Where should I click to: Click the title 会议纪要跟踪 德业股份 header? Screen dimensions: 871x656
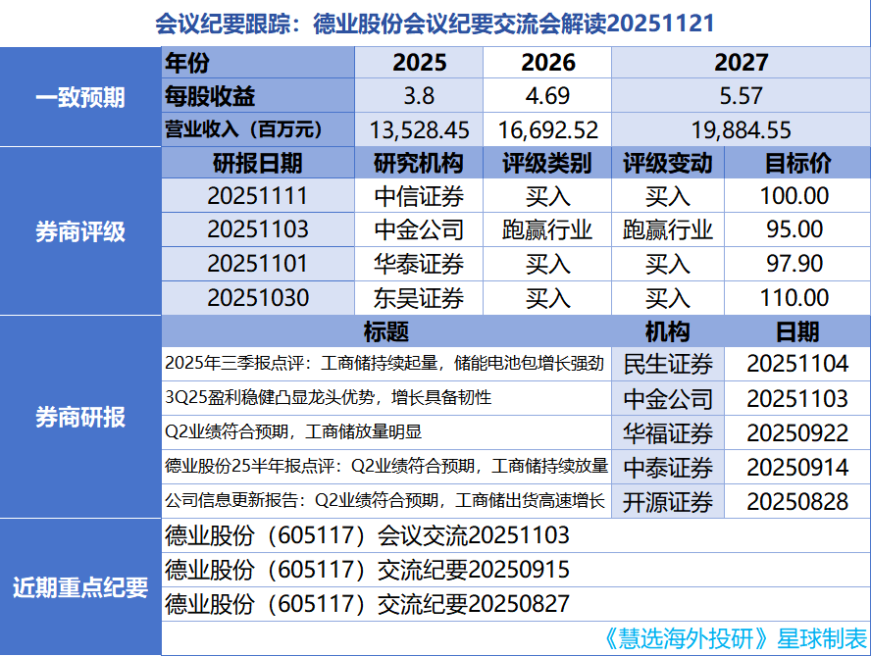(435, 24)
